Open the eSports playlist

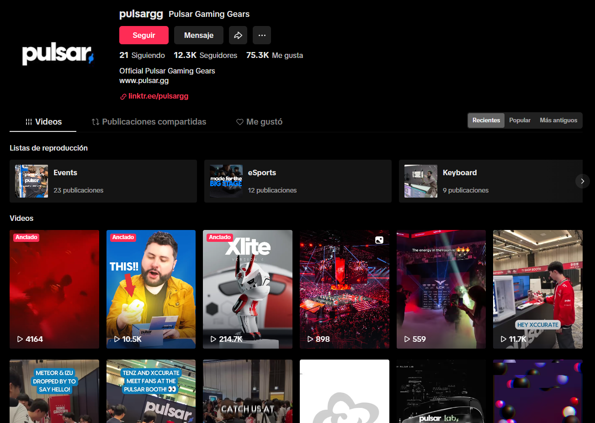(298, 181)
